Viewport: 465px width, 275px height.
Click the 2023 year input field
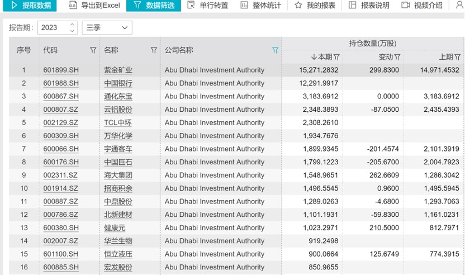click(53, 27)
